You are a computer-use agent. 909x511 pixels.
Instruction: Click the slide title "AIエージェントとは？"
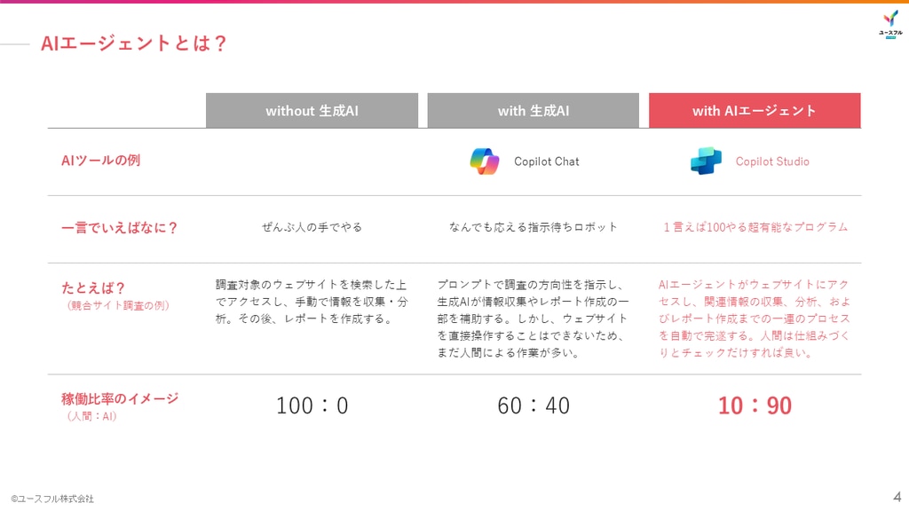[134, 43]
